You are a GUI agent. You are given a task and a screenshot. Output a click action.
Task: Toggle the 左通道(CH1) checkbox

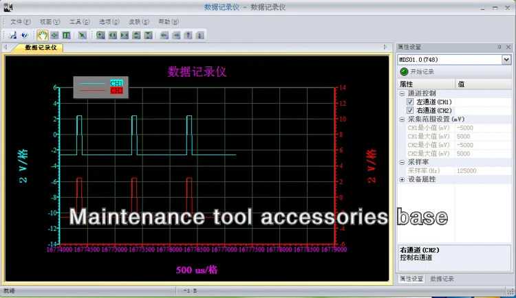point(410,102)
